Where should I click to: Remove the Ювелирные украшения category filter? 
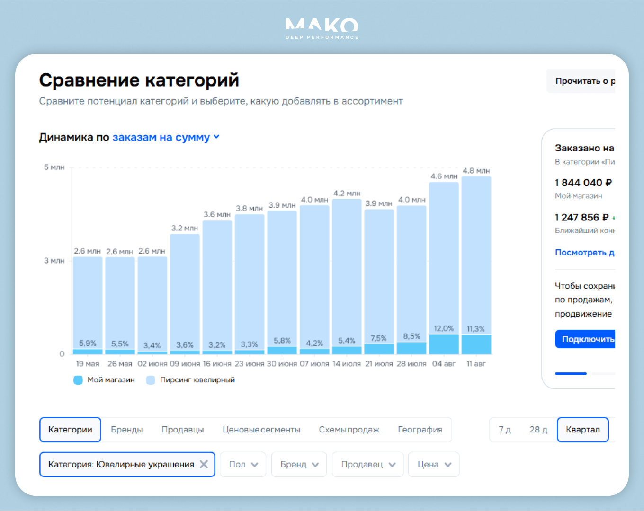tap(204, 464)
